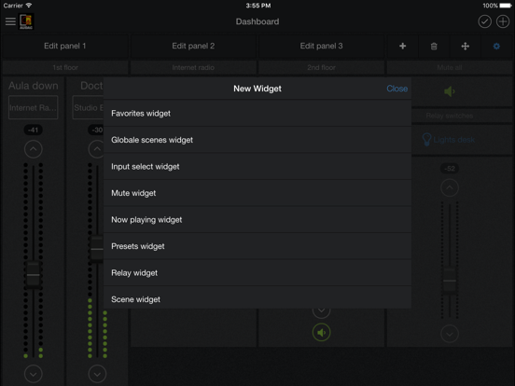Screen dimensions: 515x386
Task: Switch to Edit panel 2 tab
Action: point(193,47)
